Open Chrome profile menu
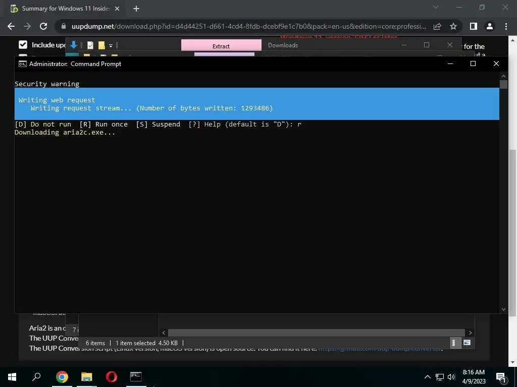The image size is (517, 387). pos(490,26)
